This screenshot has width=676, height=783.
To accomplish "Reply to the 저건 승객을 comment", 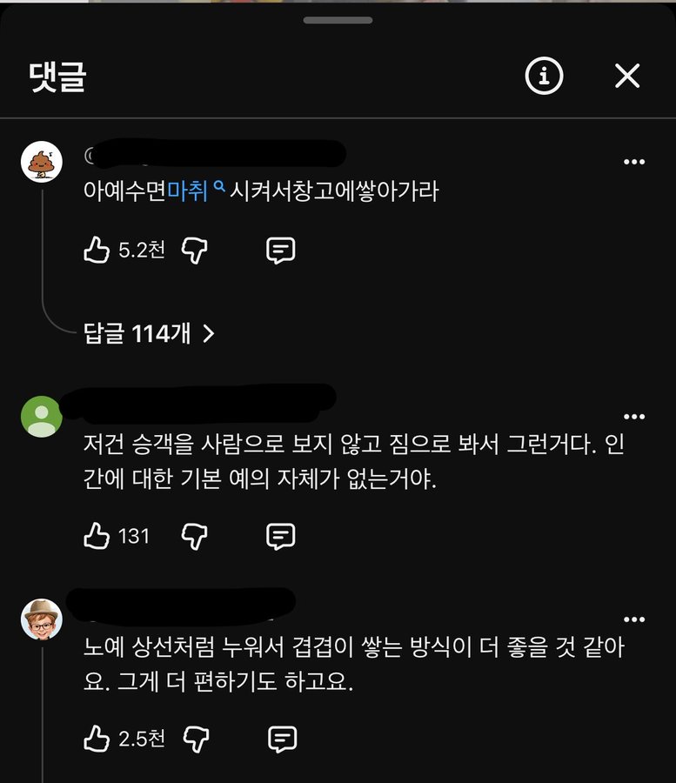I will pos(281,537).
